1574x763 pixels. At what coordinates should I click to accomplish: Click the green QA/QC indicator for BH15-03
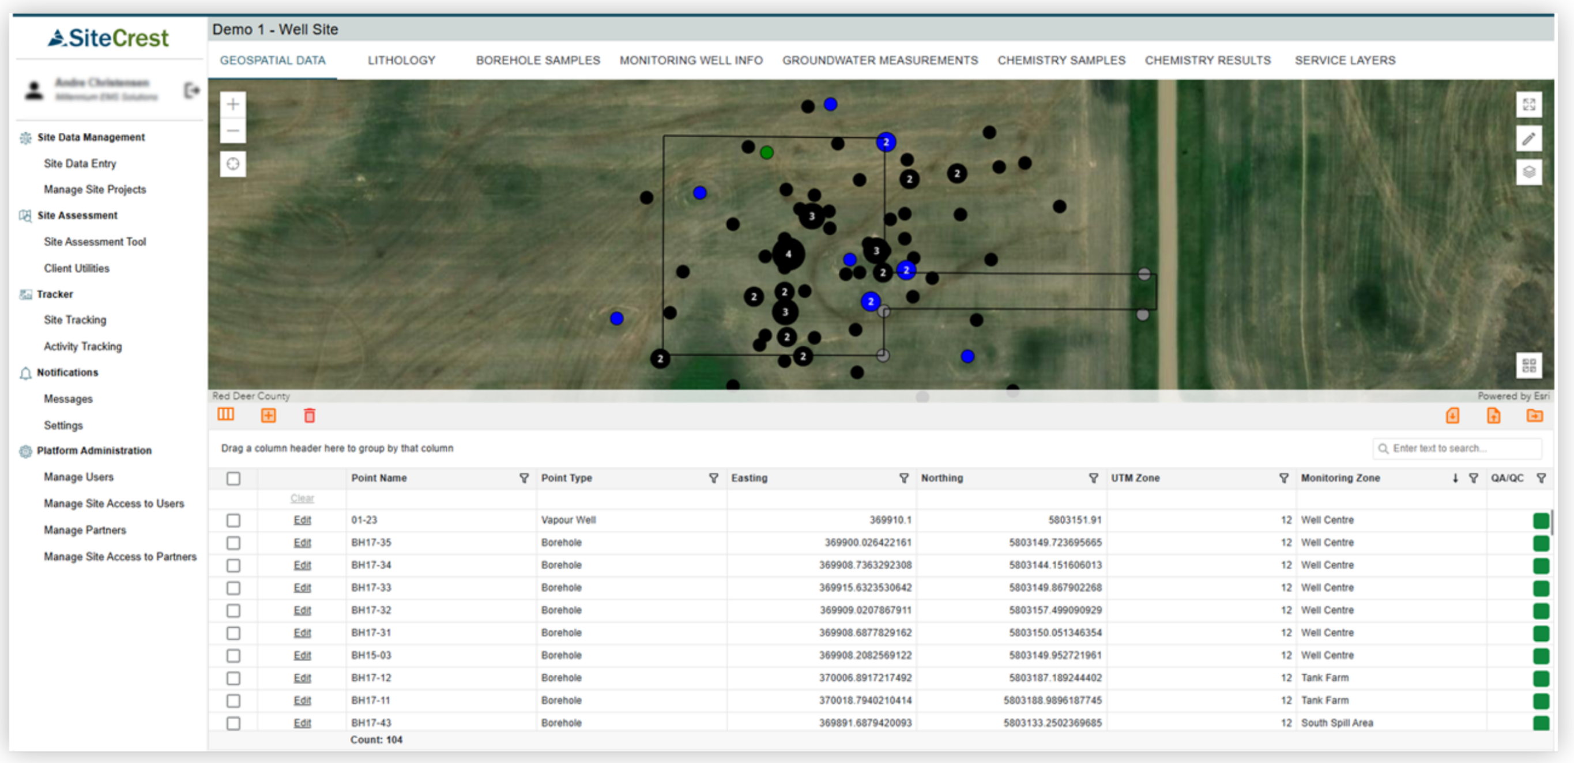click(x=1541, y=655)
